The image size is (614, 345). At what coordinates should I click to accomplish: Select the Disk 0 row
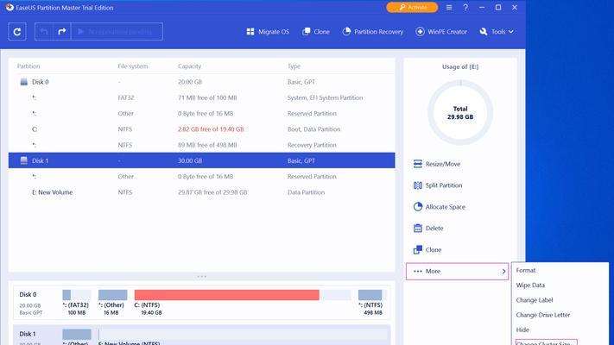coord(202,82)
